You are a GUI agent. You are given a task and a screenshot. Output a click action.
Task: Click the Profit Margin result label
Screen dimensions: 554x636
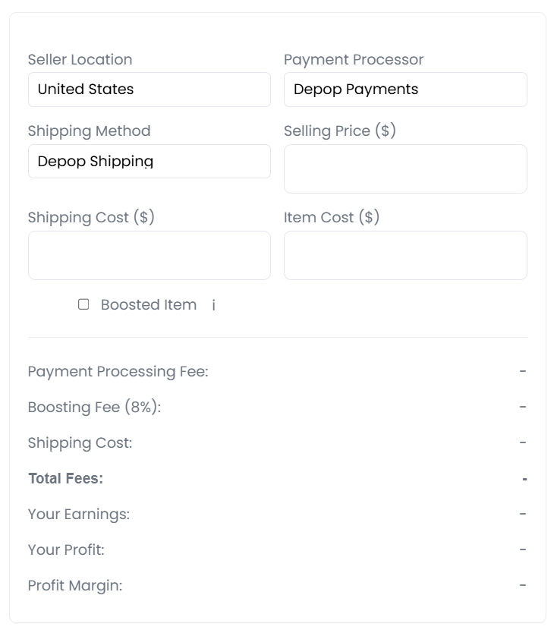pos(74,586)
